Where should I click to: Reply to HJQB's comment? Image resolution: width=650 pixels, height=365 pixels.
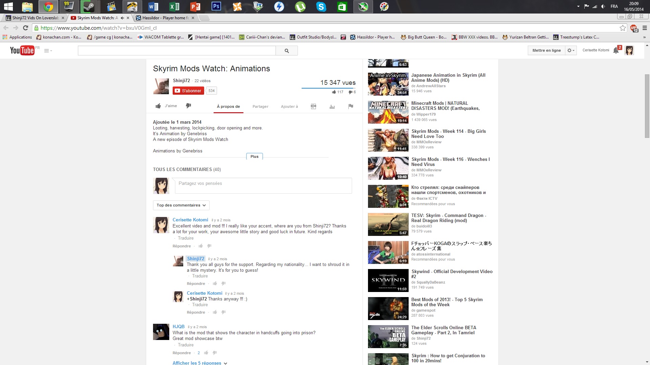pos(182,353)
